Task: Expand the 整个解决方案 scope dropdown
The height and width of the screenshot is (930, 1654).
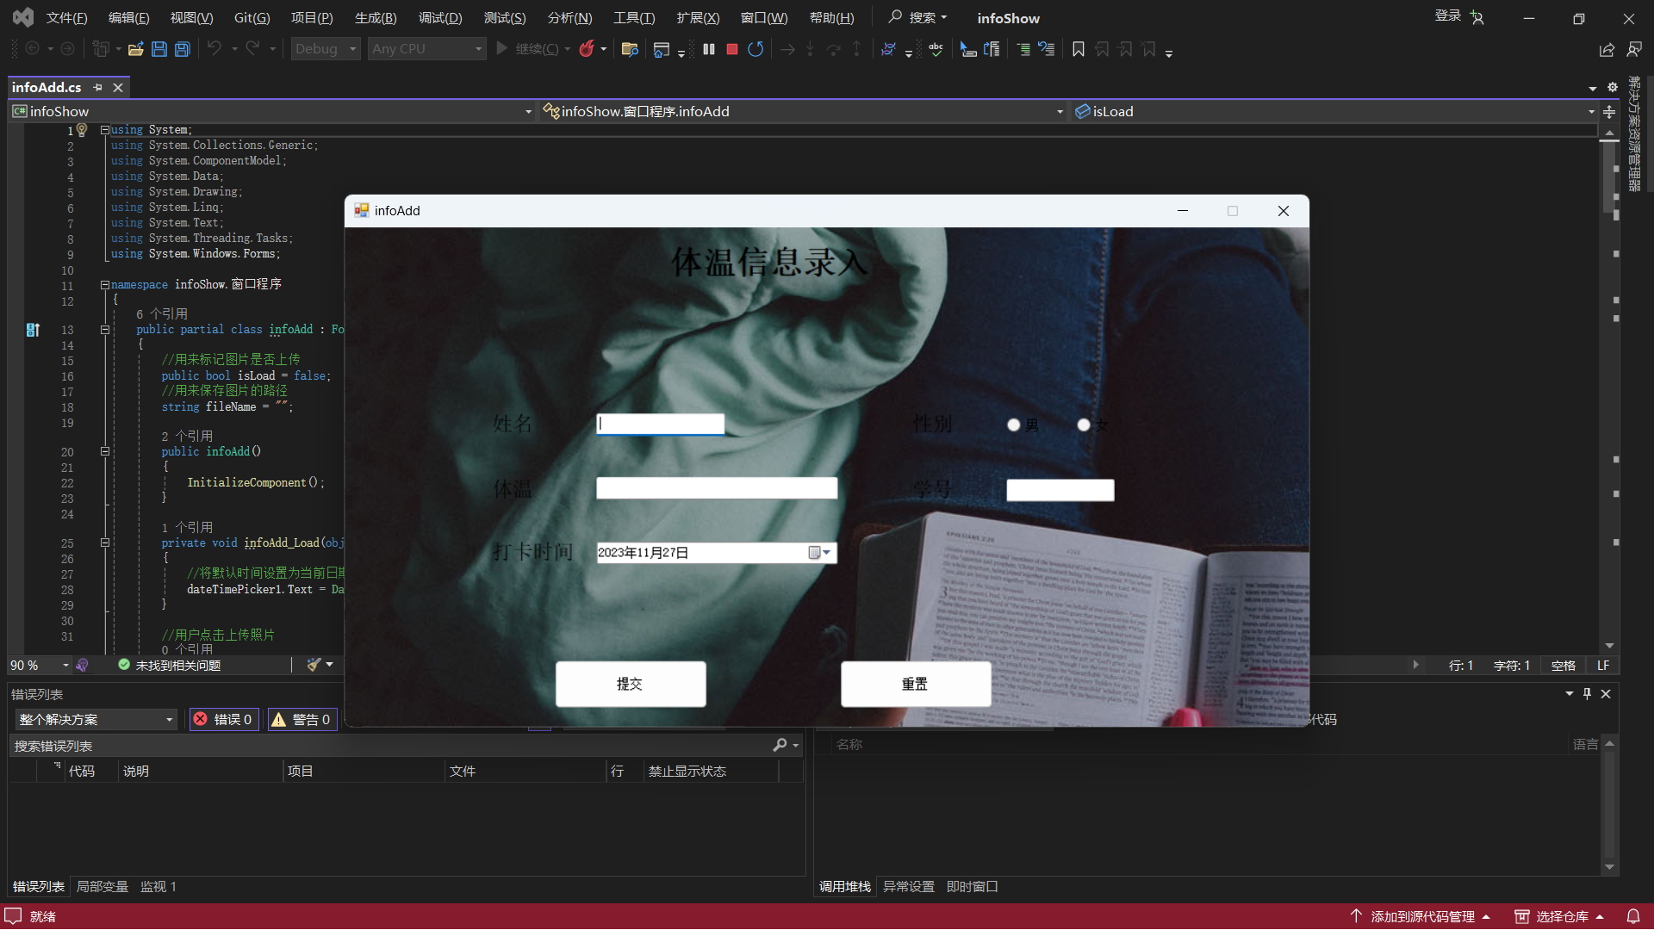Action: click(x=170, y=719)
